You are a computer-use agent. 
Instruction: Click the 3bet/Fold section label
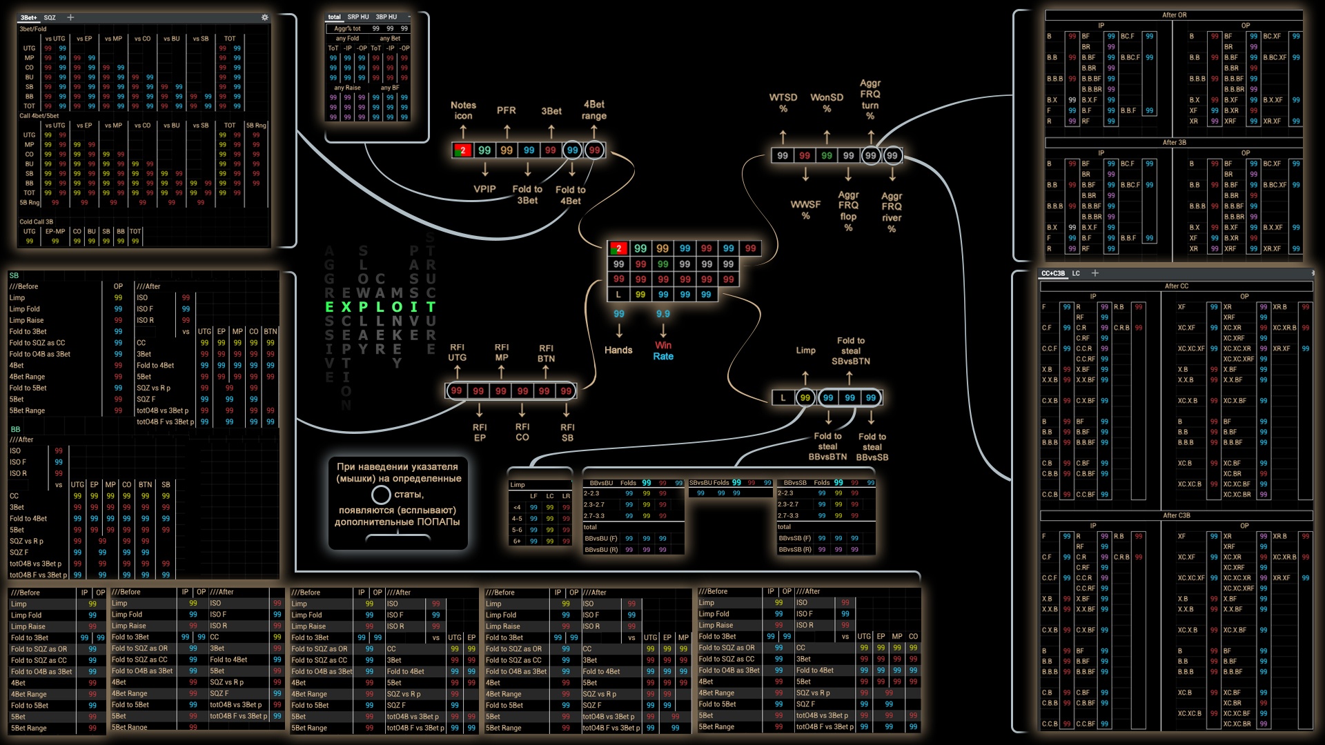33,29
